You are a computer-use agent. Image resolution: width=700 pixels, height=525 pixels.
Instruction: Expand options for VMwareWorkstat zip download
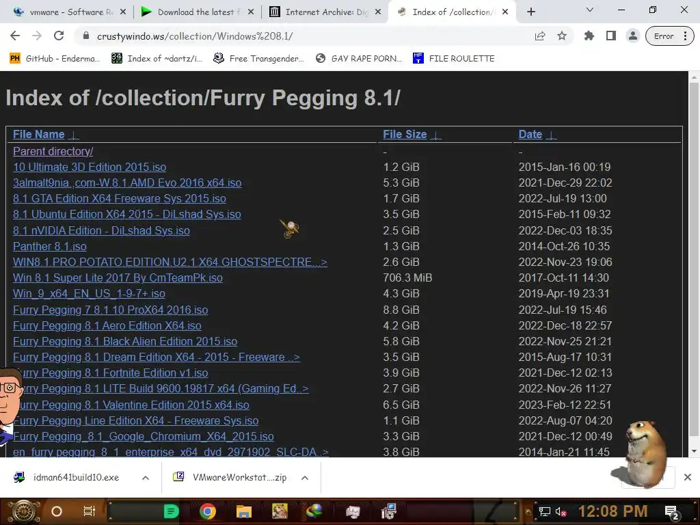click(305, 478)
